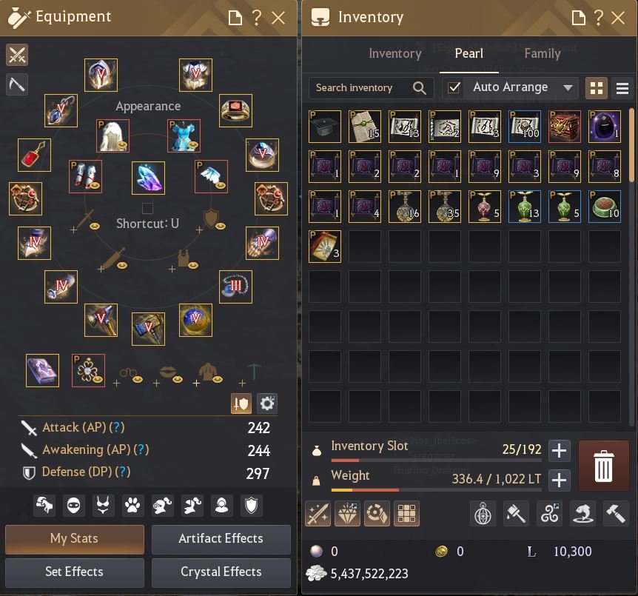Viewport: 638px width, 596px height.
Task: Expand the Auto Arrange dropdown arrow
Action: click(568, 87)
